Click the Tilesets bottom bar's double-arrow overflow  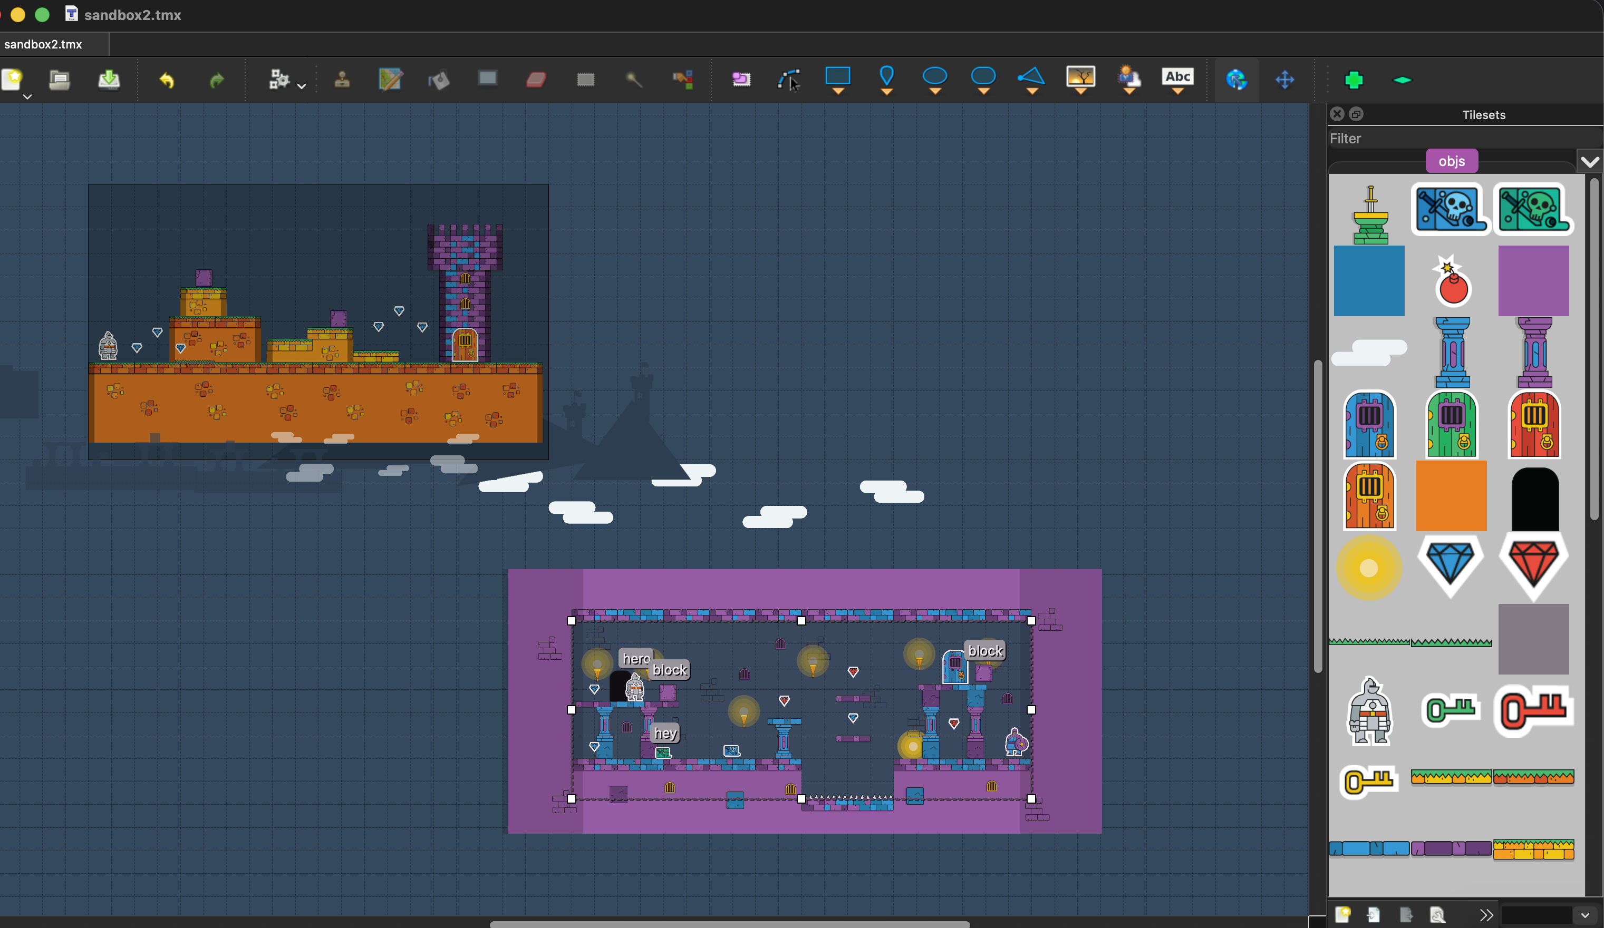[x=1485, y=915]
